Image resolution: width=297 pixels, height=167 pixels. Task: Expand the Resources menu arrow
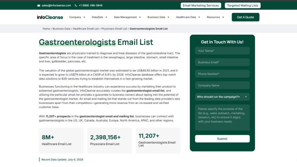coord(223,17)
